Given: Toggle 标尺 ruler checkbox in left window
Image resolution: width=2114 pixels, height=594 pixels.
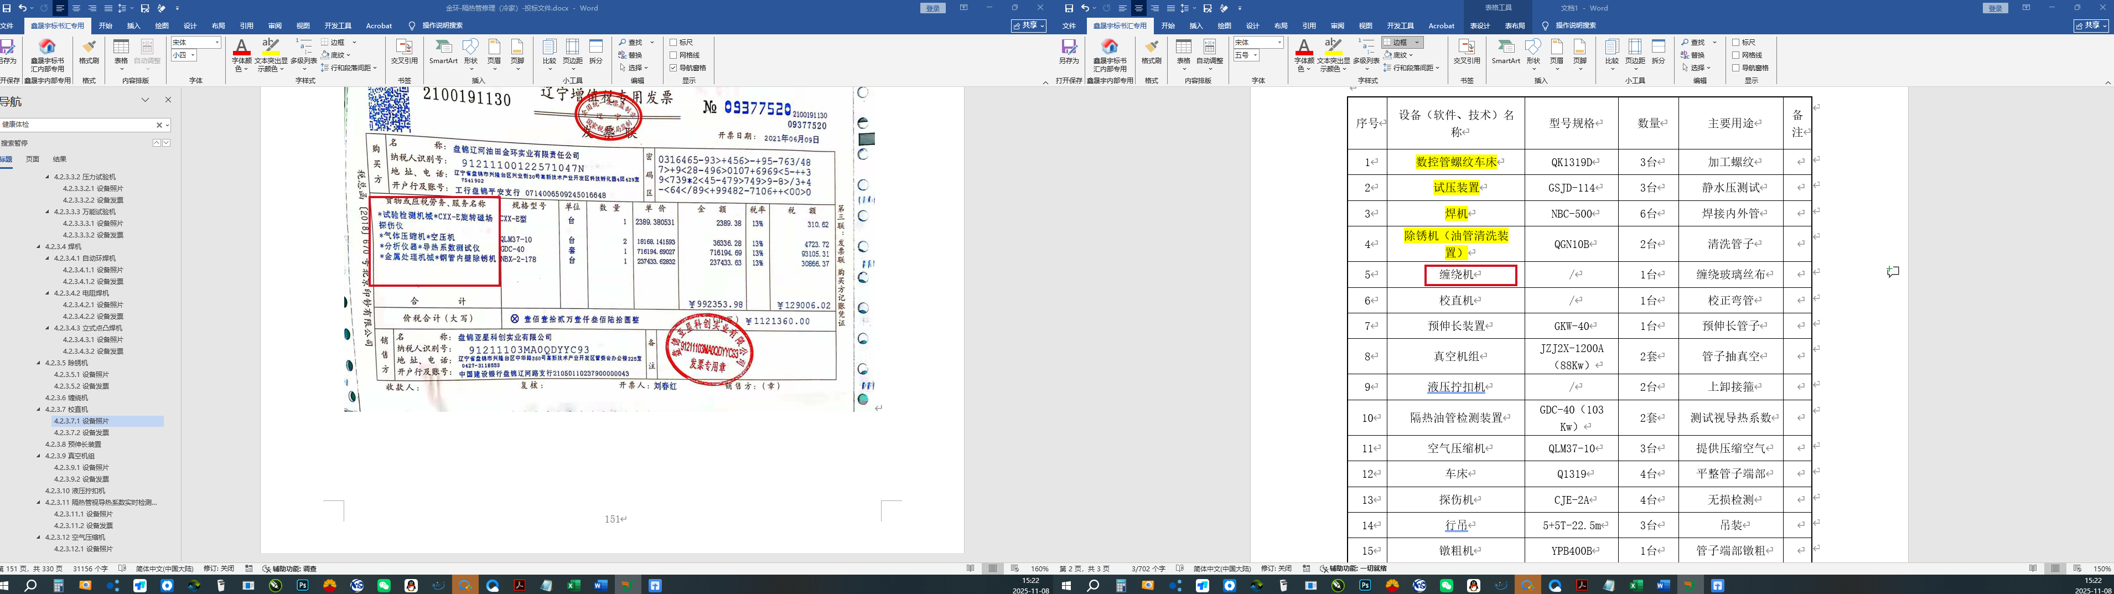Looking at the screenshot, I should [673, 43].
